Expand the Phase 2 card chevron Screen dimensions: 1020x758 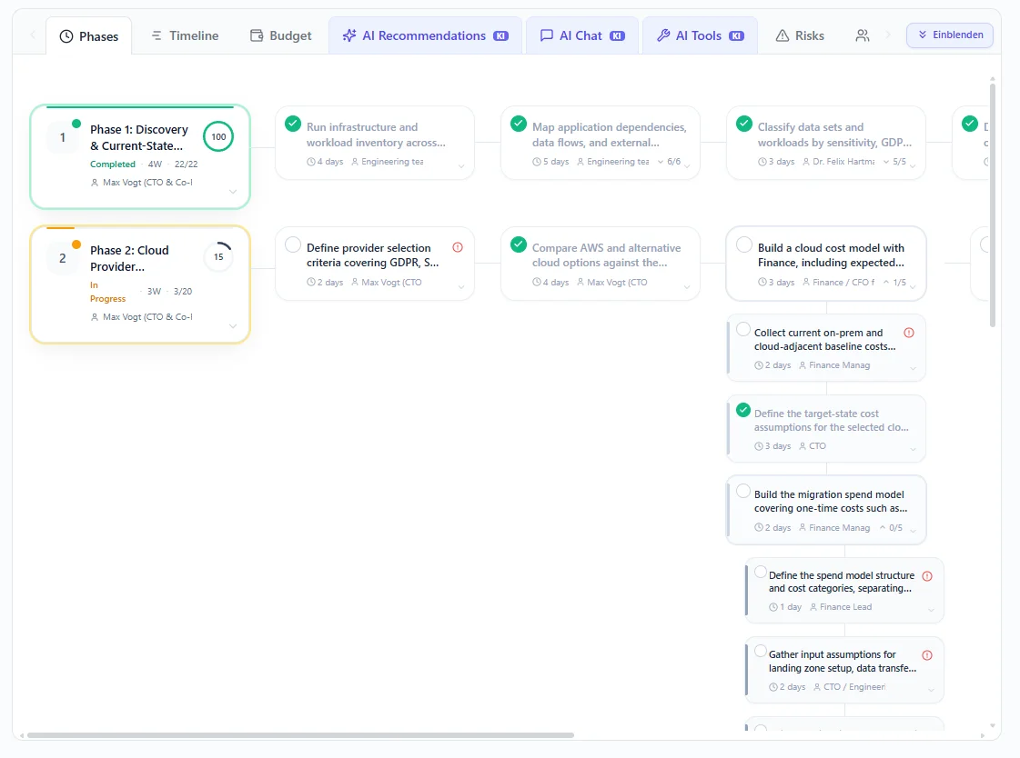click(x=233, y=326)
